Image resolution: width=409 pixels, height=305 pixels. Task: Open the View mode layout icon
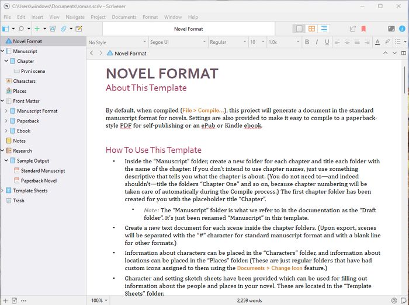pos(5,29)
